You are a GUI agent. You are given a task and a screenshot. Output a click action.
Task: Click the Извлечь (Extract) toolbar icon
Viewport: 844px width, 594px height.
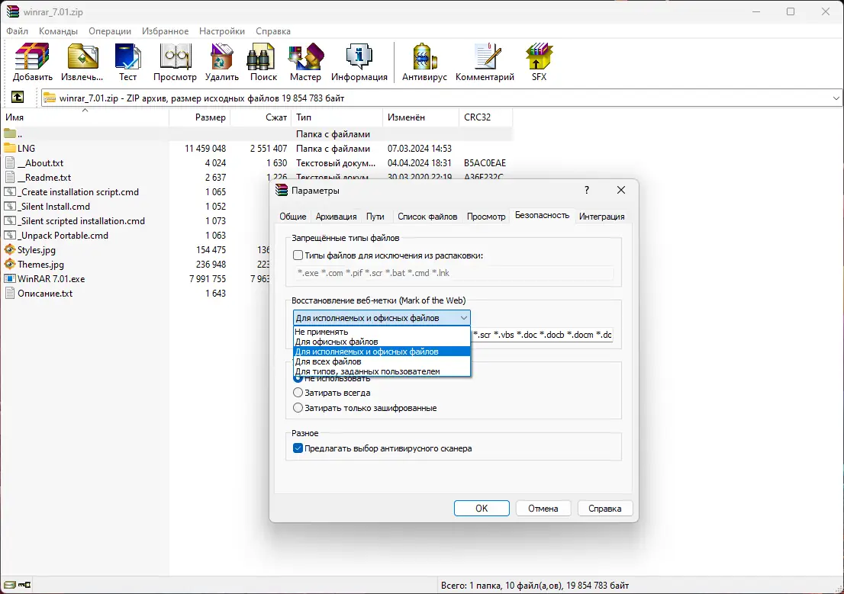81,62
